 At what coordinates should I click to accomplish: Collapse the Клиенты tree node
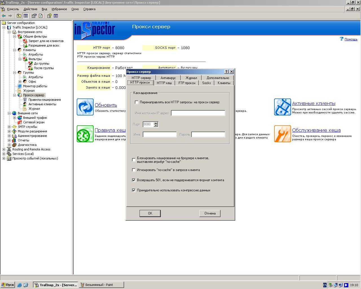pos(15,50)
